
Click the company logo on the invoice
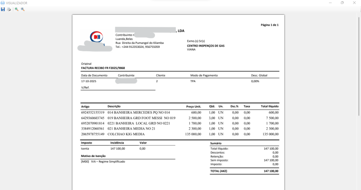[96, 37]
